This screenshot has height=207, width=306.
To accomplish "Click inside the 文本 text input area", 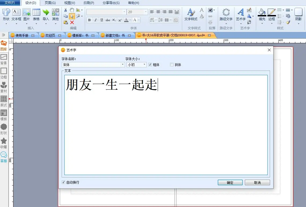I will 166,125.
